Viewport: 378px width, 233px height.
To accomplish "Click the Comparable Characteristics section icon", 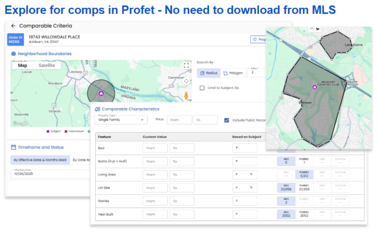I will point(97,109).
